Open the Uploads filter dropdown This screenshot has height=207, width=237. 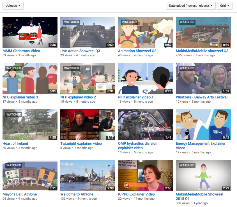coord(13,6)
